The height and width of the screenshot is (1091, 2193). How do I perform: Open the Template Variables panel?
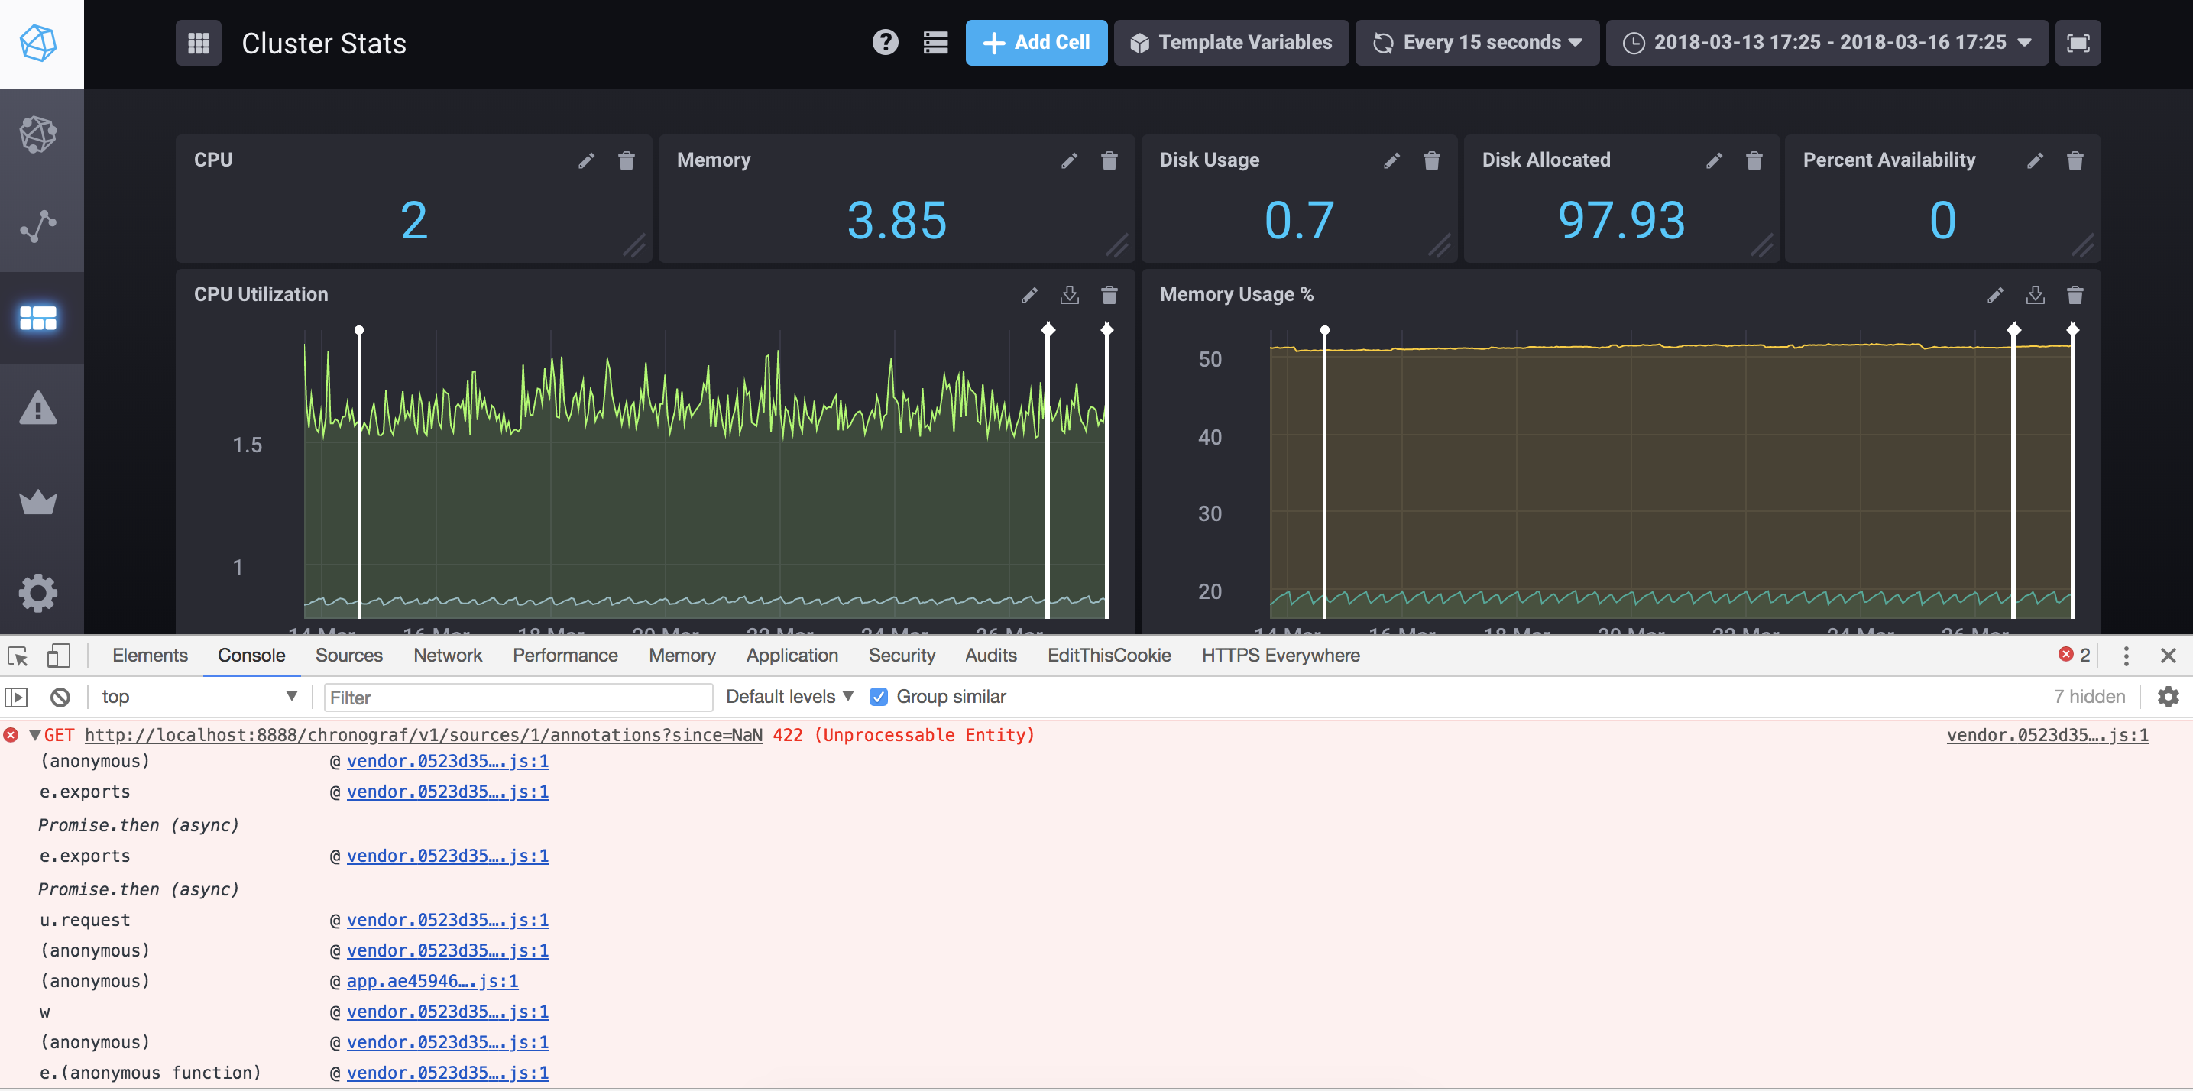coord(1231,43)
